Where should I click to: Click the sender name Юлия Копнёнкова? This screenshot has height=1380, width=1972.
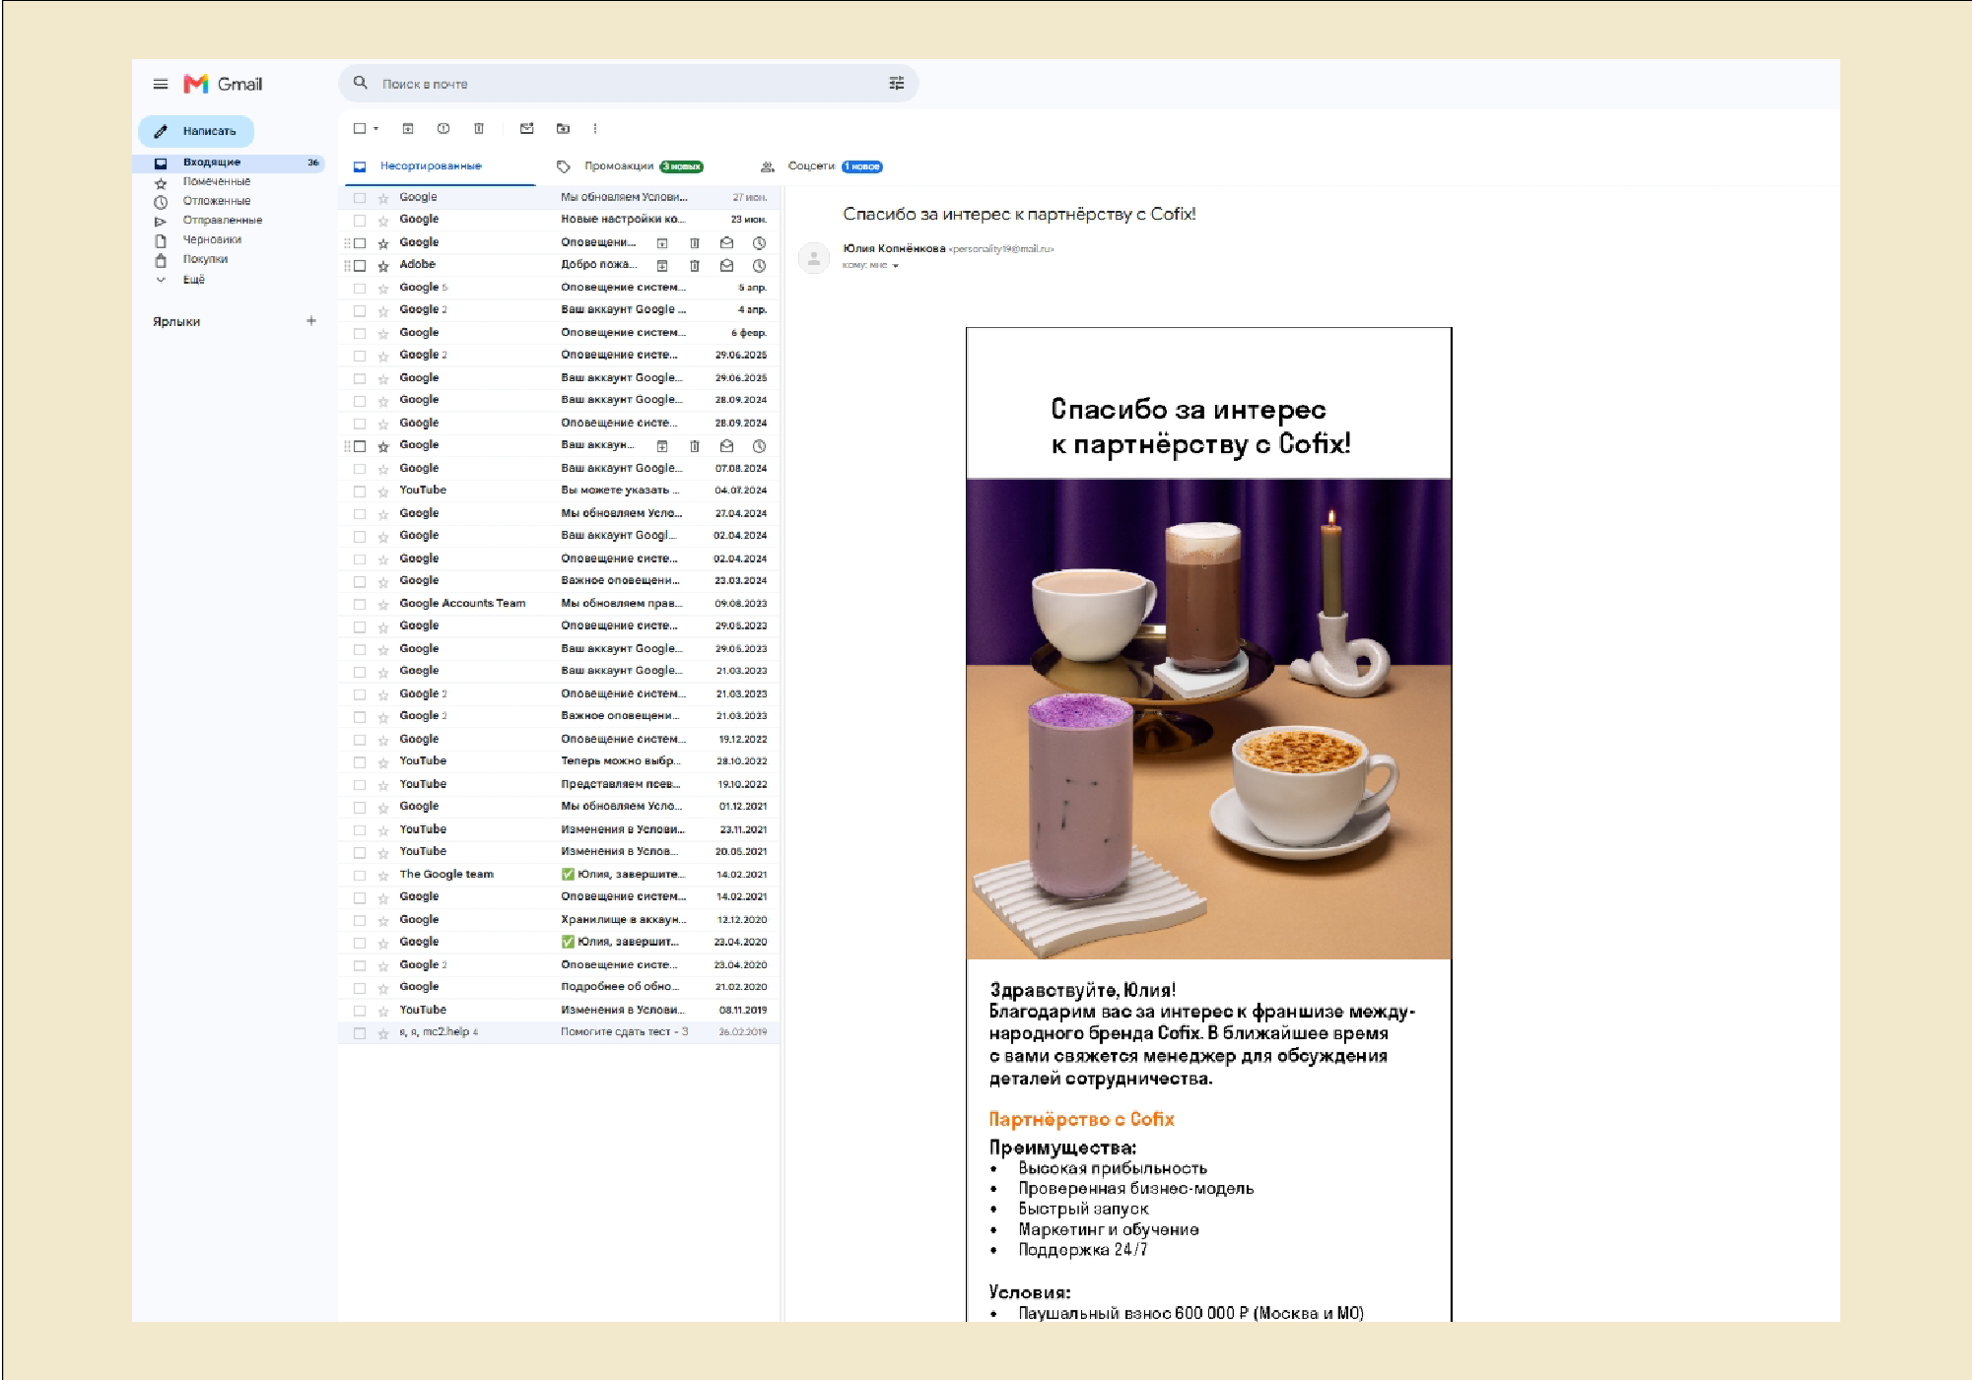(894, 248)
